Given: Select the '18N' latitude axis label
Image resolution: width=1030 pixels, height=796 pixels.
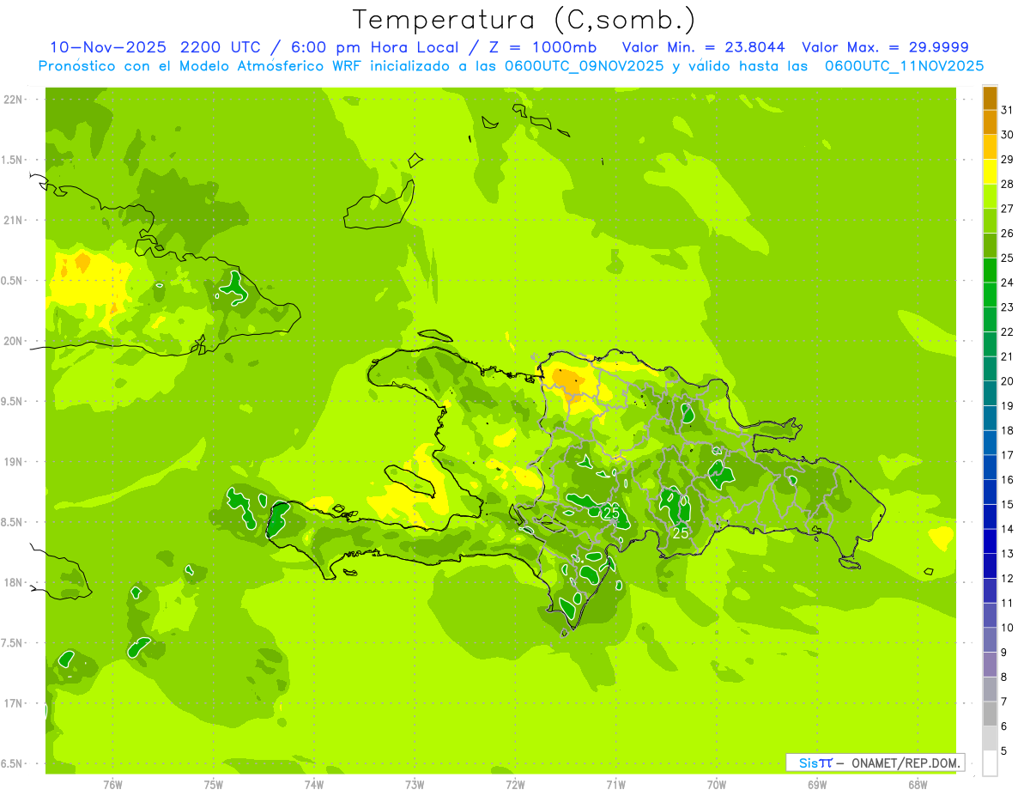Looking at the screenshot, I should tap(12, 582).
